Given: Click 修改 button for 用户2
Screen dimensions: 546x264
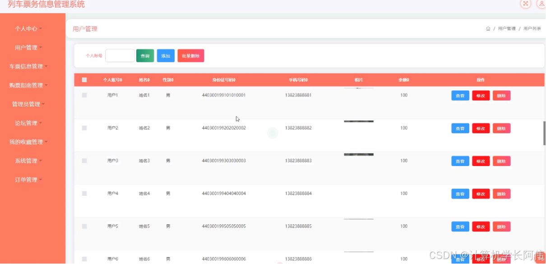Looking at the screenshot, I should 481,128.
